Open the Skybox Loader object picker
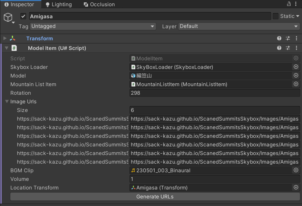 click(x=296, y=67)
